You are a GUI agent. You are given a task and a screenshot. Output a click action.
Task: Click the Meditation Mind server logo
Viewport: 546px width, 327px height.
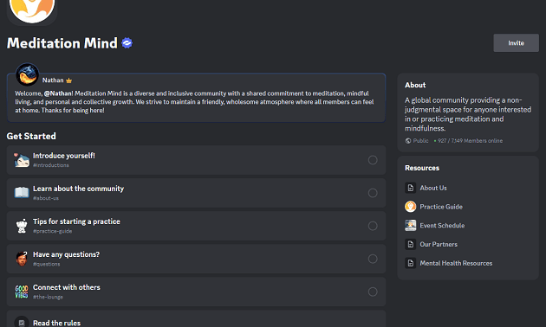click(x=32, y=10)
